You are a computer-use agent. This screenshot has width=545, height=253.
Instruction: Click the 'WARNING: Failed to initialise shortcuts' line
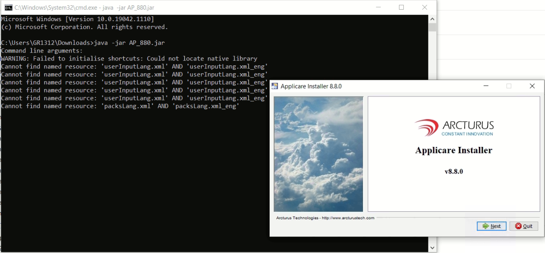click(x=129, y=59)
